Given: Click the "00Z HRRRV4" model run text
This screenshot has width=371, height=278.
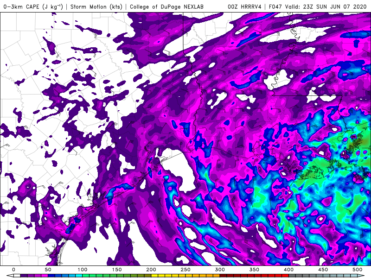Looking at the screenshot, I should click(244, 6).
